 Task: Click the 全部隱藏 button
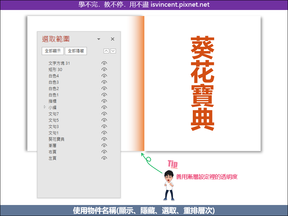coord(76,51)
